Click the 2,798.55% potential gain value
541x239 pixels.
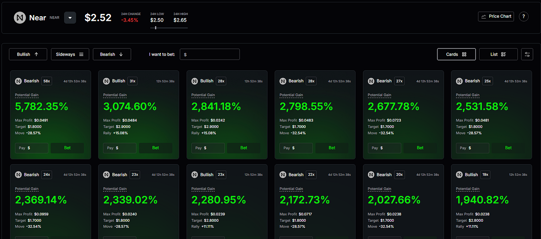[x=306, y=106]
